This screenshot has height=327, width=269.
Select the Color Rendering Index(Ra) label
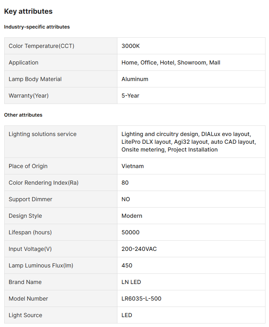tap(44, 183)
